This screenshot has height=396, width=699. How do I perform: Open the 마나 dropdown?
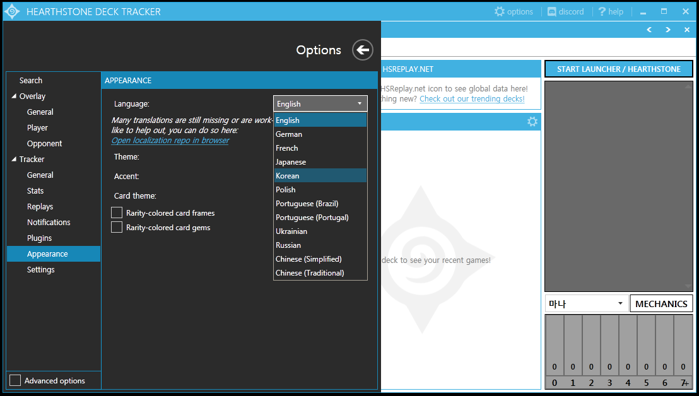point(586,304)
